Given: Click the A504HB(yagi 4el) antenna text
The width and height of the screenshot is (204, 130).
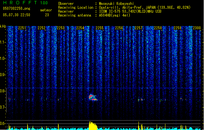Looking at the screenshot, I should coord(114,15).
